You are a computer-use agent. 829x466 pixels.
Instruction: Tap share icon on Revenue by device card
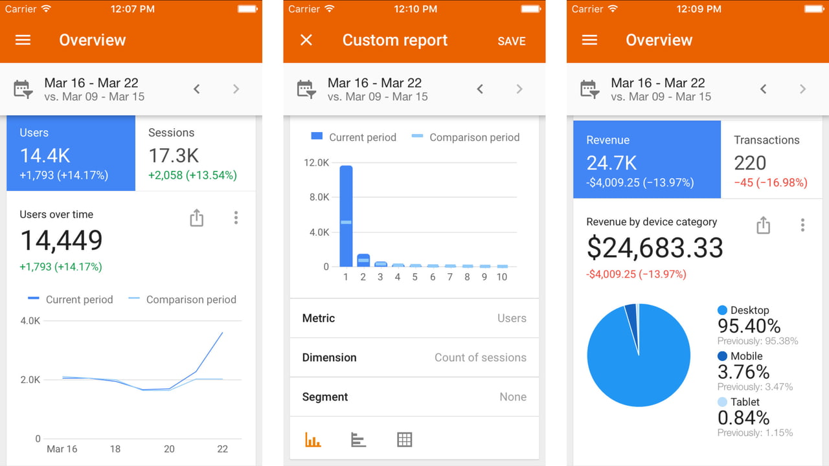(x=763, y=225)
